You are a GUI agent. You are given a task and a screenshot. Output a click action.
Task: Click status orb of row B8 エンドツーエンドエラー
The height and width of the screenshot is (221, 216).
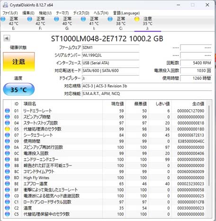(x=7, y=159)
